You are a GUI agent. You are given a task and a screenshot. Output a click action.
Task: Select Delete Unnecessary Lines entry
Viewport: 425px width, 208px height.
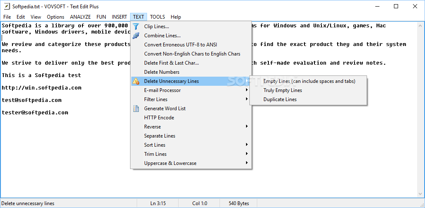191,81
